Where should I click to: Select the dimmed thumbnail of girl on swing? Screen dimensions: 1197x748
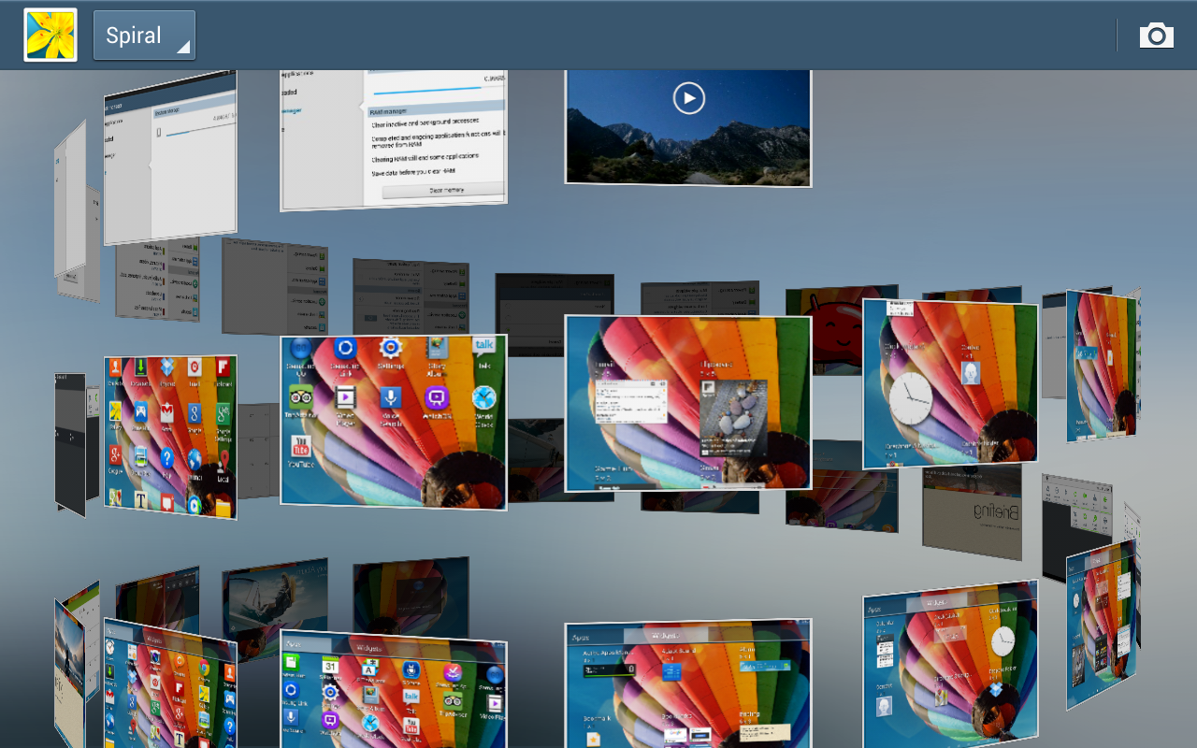(x=275, y=594)
